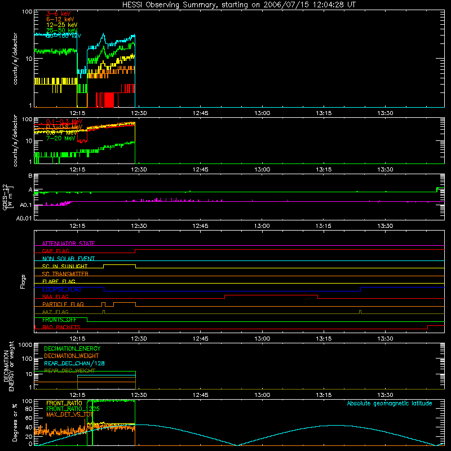Click the B tick label on GOES panel
This screenshot has width=451, height=451.
point(30,175)
